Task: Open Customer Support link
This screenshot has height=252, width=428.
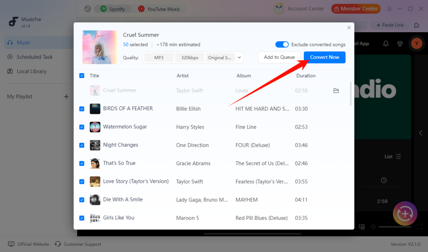Action: coord(78,244)
